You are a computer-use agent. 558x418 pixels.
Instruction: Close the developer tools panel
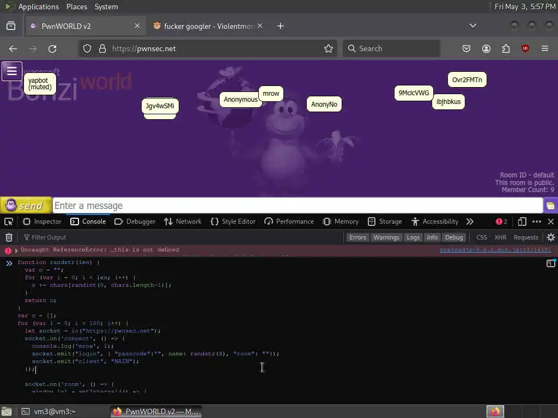pos(551,222)
